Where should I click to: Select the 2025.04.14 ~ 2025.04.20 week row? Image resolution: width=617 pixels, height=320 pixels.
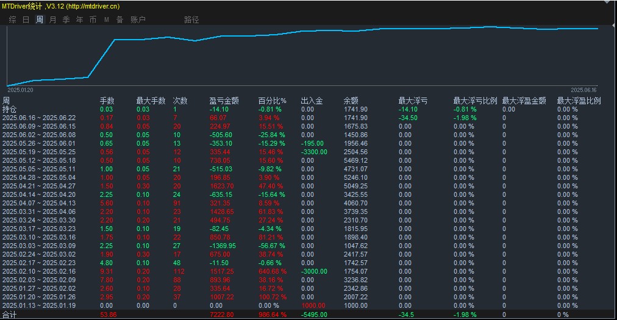point(308,194)
